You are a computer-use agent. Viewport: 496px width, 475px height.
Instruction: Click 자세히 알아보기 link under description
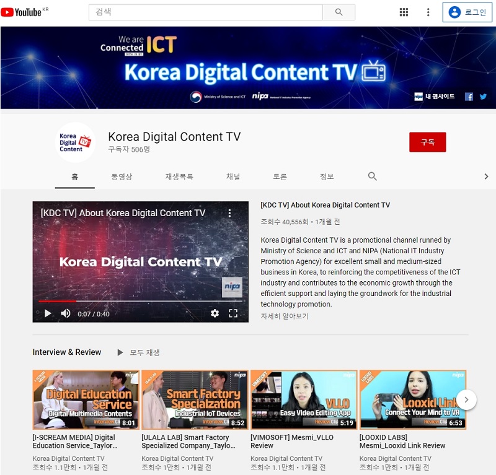coord(284,316)
